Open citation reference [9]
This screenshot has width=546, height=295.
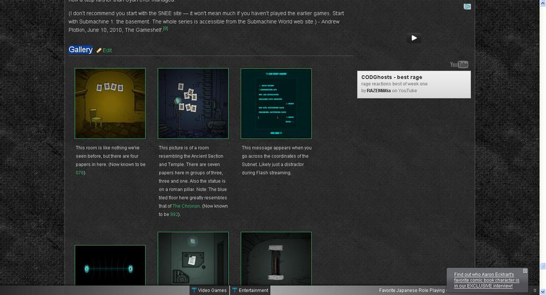[165, 28]
